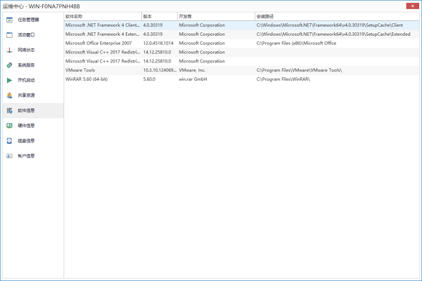Viewport: 422px width, 281px height.
Task: Go to the 硬件信息 sidebar label
Action: pyautogui.click(x=26, y=126)
